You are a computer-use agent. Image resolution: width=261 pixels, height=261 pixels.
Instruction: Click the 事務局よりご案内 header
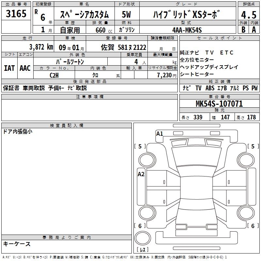[67, 238]
